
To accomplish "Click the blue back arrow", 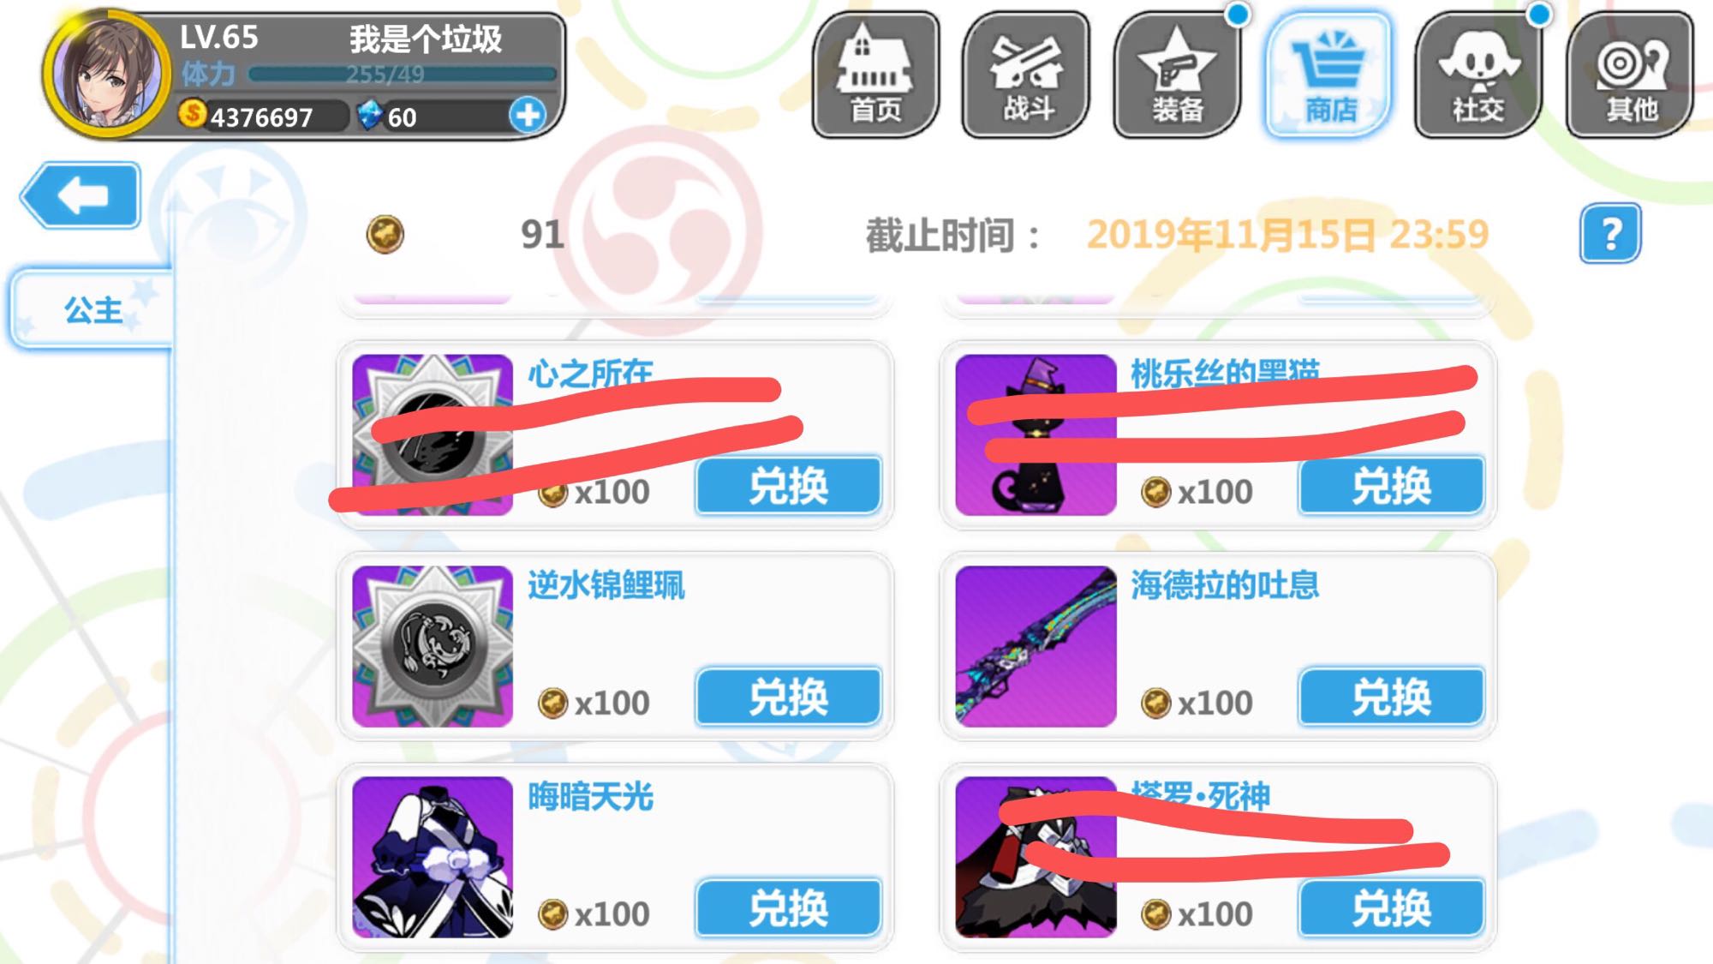I will click(x=81, y=195).
